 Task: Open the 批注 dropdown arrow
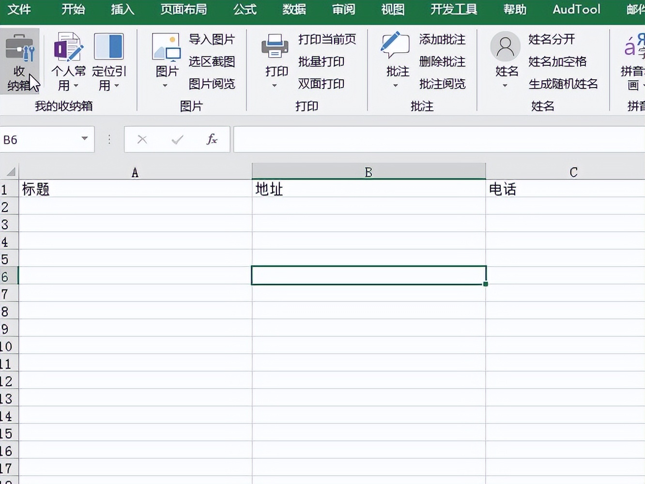pos(396,86)
